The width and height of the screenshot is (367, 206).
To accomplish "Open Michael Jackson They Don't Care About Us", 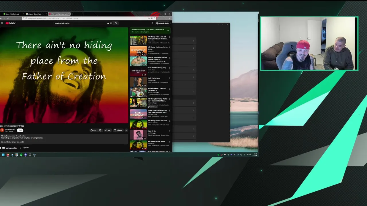I will 157,89.
